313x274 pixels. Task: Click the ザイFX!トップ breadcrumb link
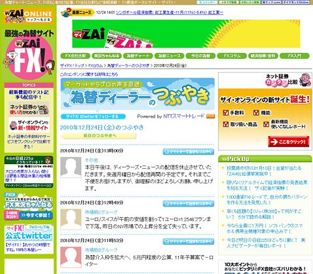click(72, 65)
